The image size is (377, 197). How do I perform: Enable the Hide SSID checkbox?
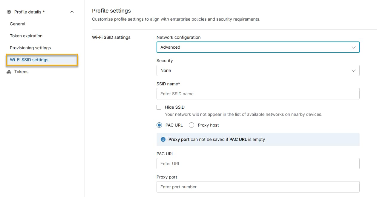point(159,107)
